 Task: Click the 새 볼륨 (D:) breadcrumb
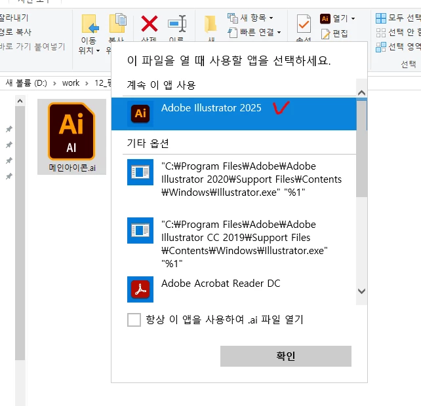coord(26,83)
